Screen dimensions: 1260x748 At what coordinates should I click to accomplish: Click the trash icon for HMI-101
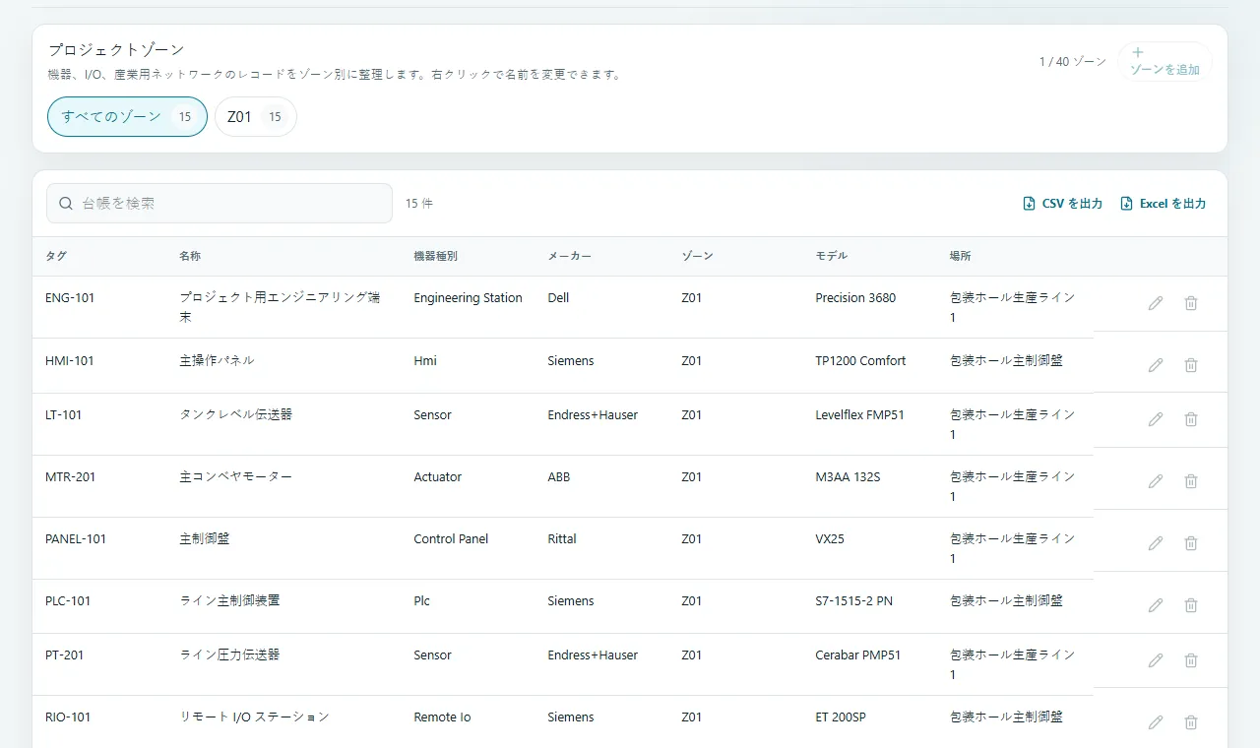pos(1191,365)
